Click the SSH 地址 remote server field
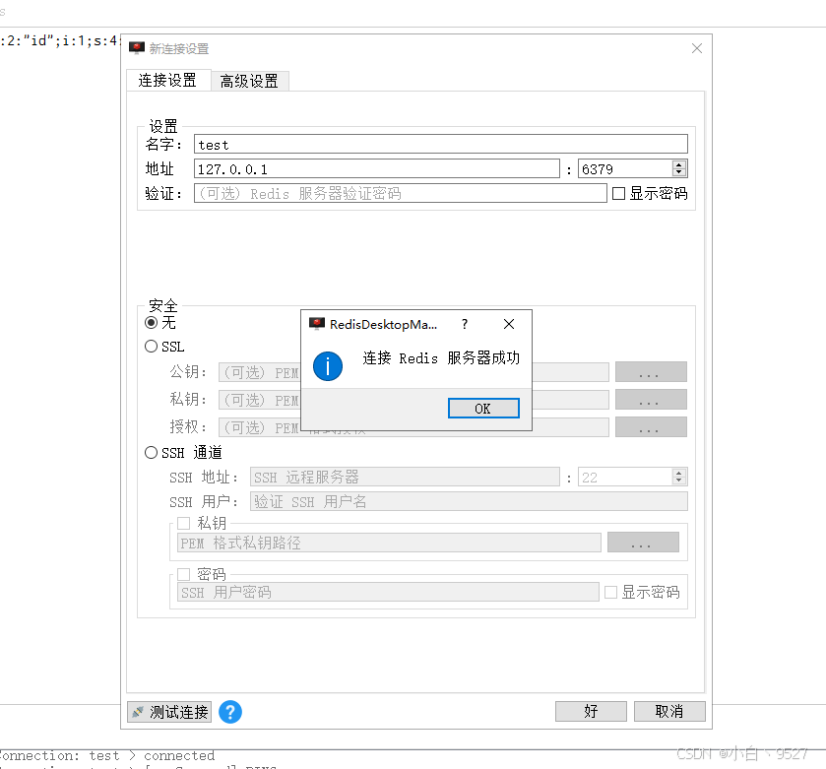This screenshot has width=826, height=769. pyautogui.click(x=405, y=478)
